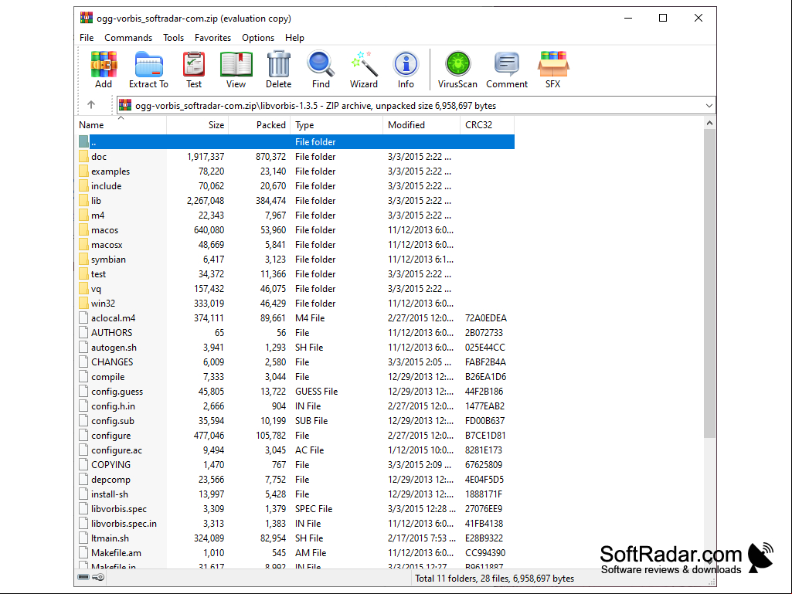Select the macosx folder name
This screenshot has height=594, width=792.
pyautogui.click(x=107, y=244)
